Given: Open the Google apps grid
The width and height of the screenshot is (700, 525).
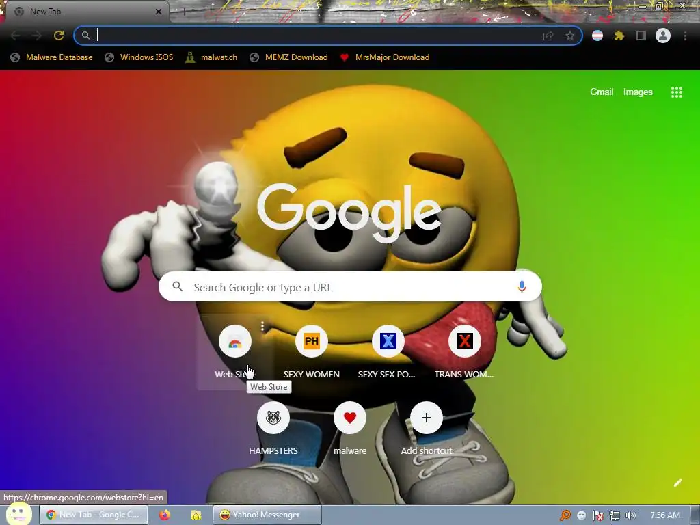Looking at the screenshot, I should tap(676, 92).
